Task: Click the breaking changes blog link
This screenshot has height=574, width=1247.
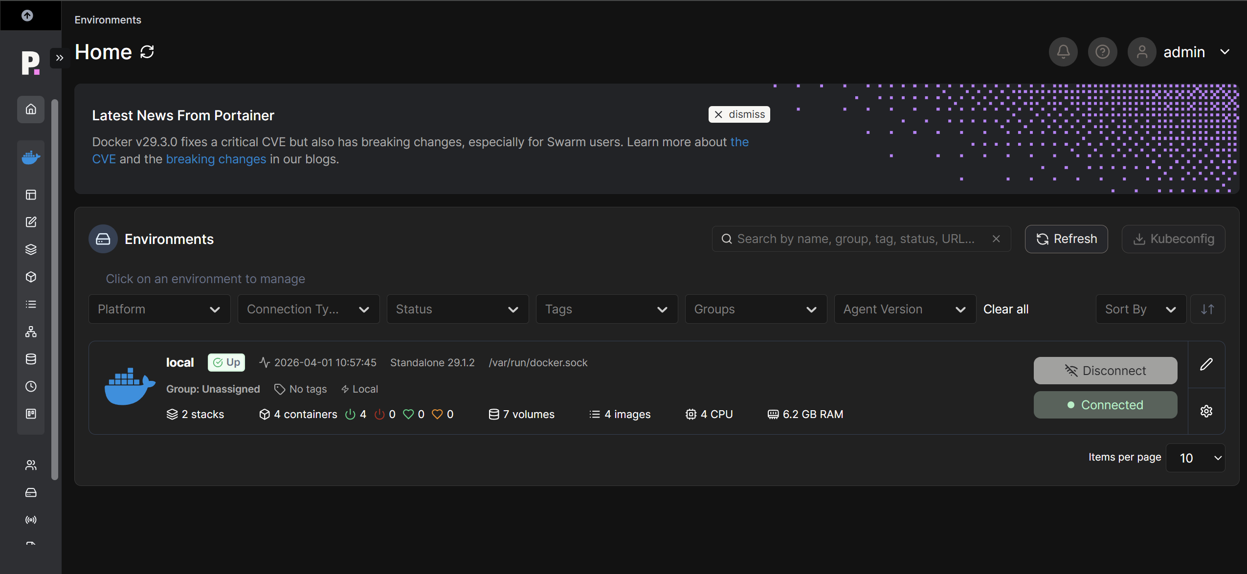Action: click(216, 159)
